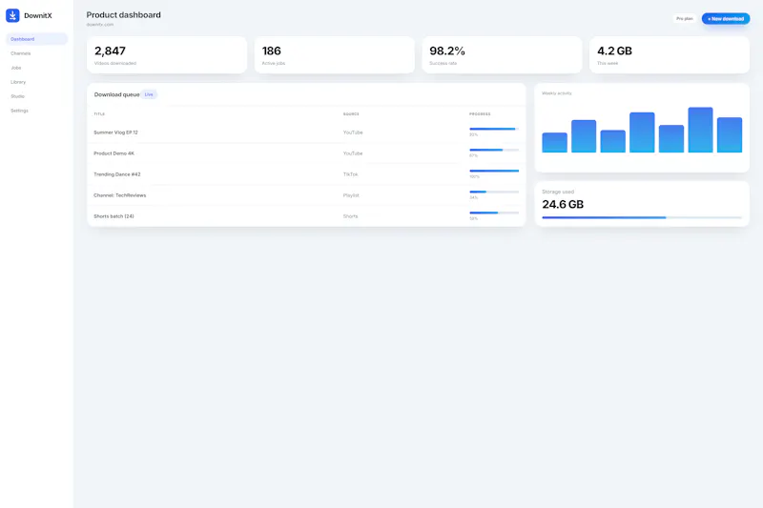Open the Dashboard sidebar item
The image size is (763, 508).
(36, 39)
